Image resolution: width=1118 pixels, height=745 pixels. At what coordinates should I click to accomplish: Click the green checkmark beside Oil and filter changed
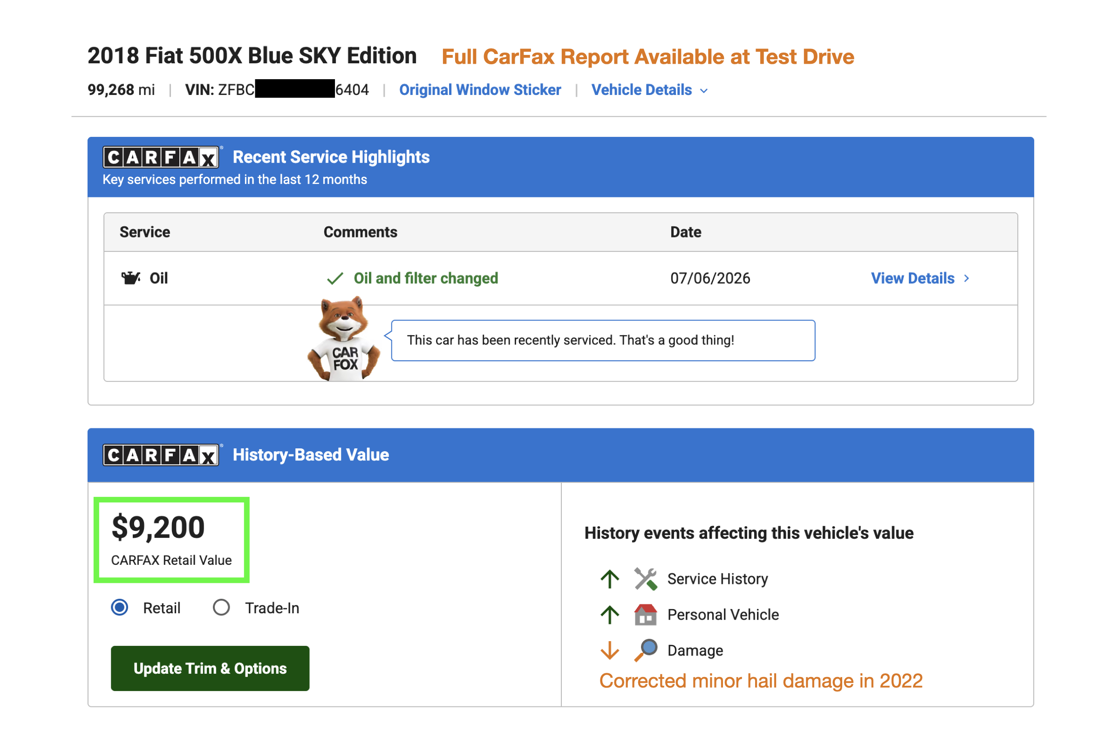[x=335, y=278]
